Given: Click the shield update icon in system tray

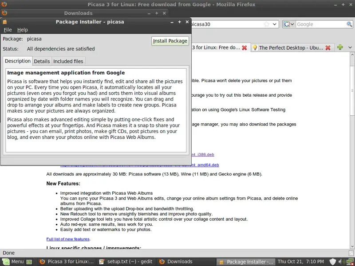Looking at the screenshot, I should [x=332, y=262].
